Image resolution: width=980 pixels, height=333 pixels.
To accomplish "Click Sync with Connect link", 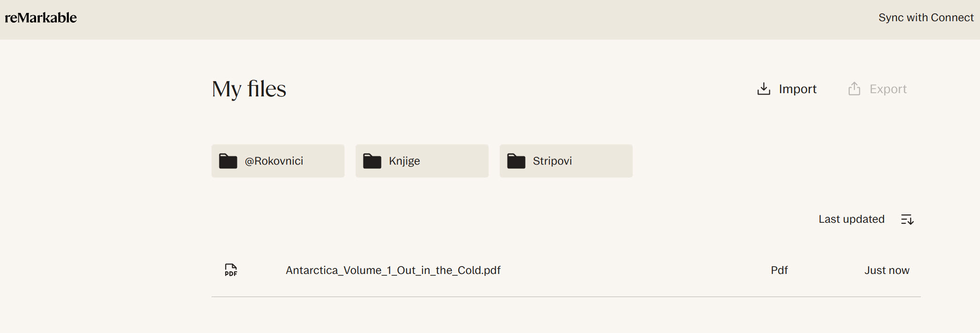I will (x=926, y=18).
